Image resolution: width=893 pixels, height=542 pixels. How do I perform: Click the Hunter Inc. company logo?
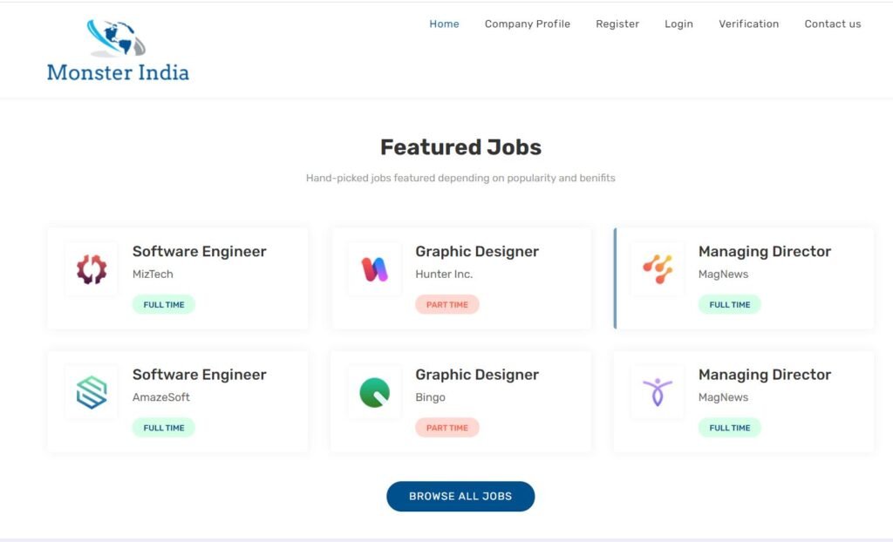pos(375,269)
